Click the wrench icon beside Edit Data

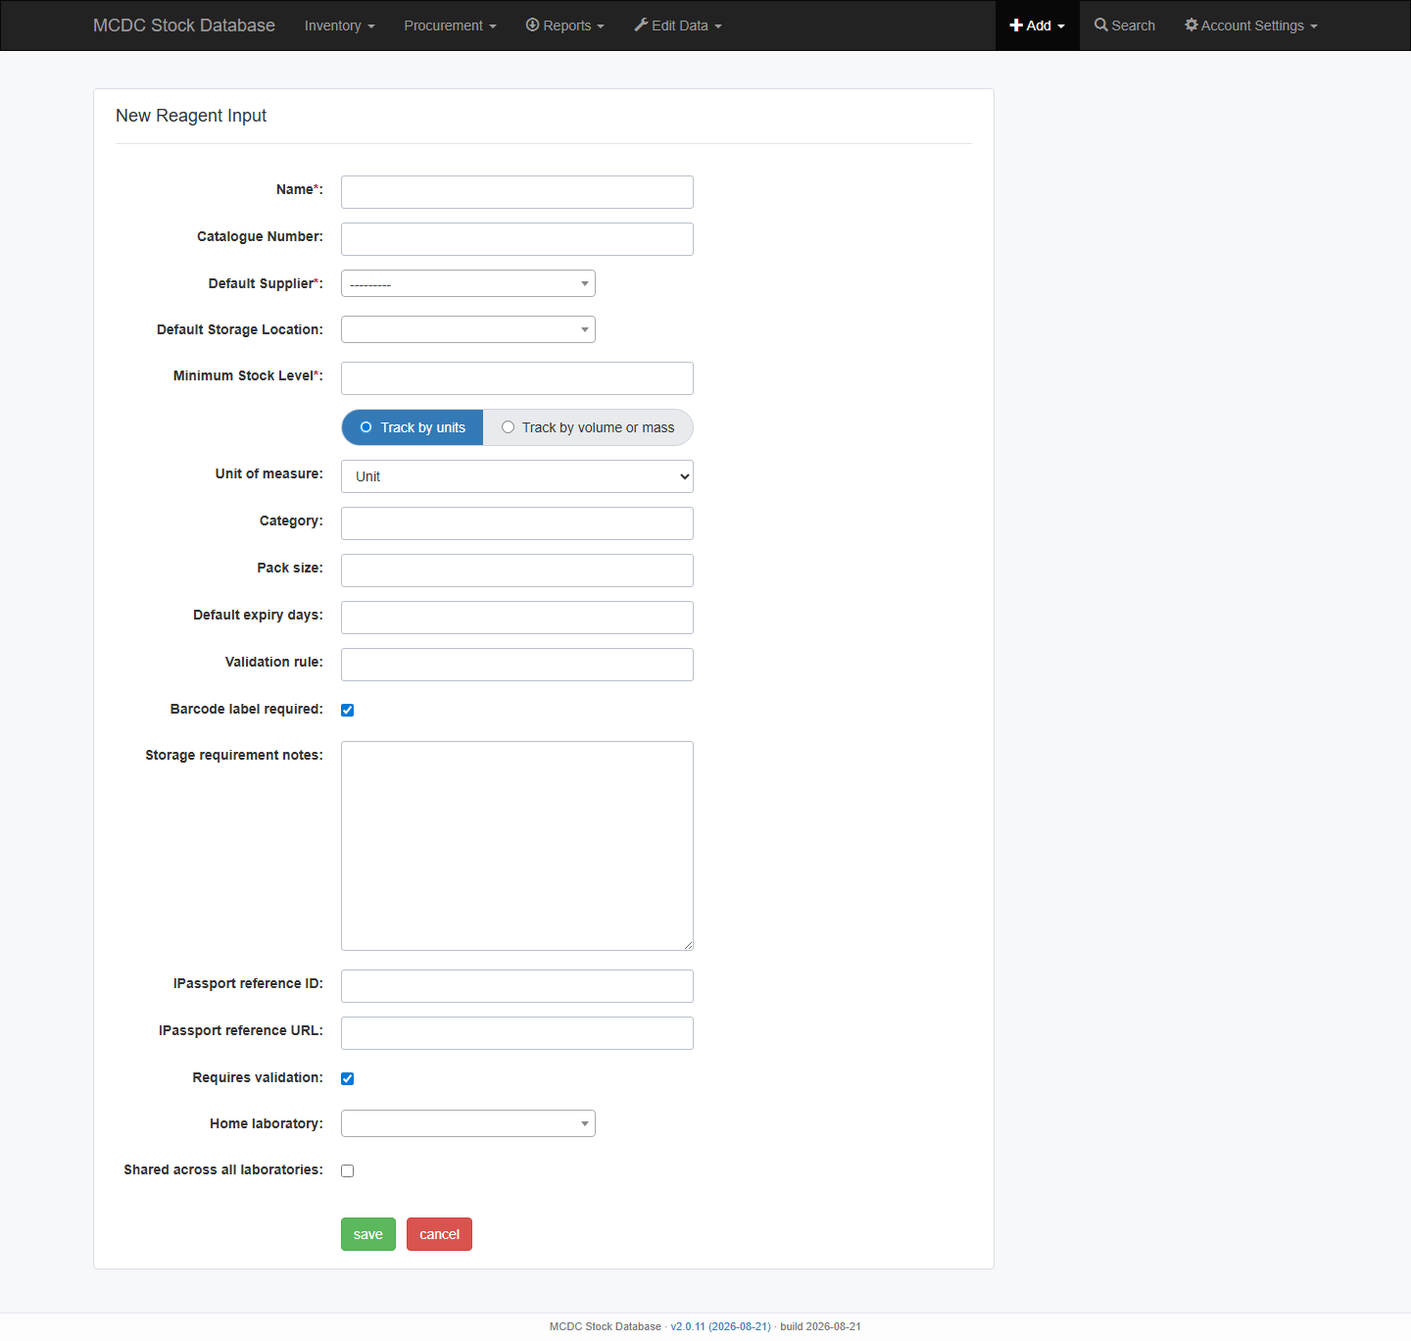pos(641,25)
